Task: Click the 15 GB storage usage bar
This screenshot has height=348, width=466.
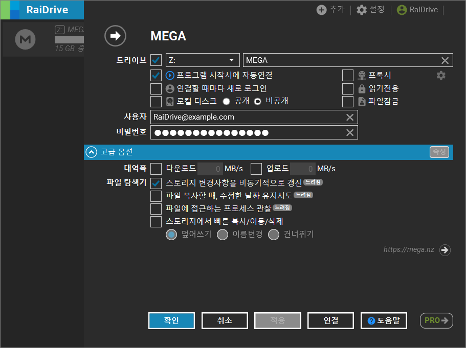Action: point(69,39)
